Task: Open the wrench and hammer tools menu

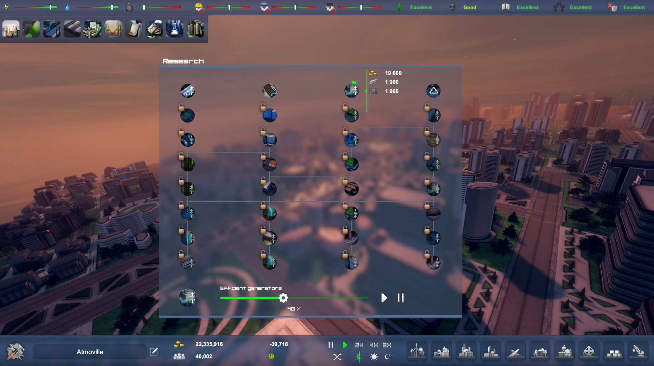Action: [16, 351]
